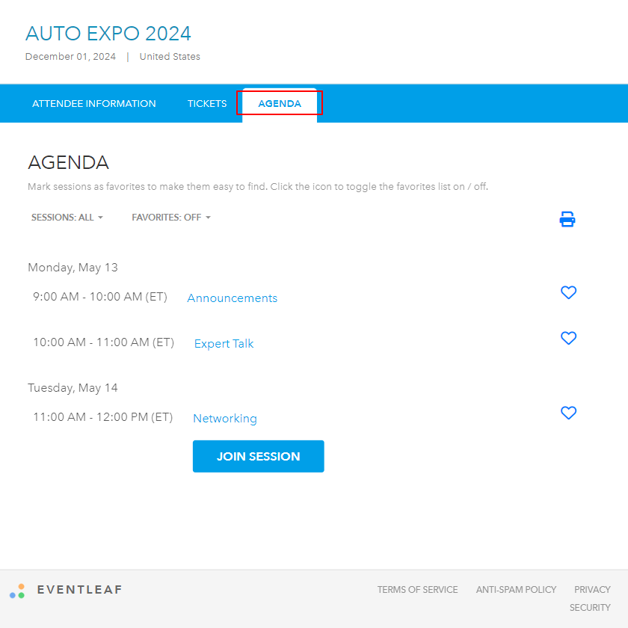Toggle the heart for the Networking session
The height and width of the screenshot is (628, 628).
[568, 413]
